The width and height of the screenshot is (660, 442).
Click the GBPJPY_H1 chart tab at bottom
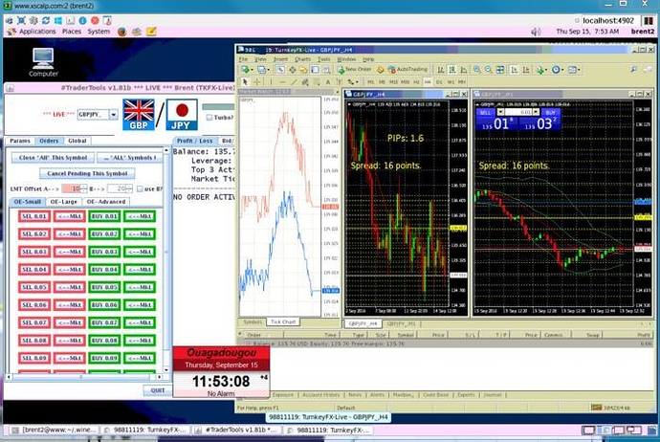point(401,323)
